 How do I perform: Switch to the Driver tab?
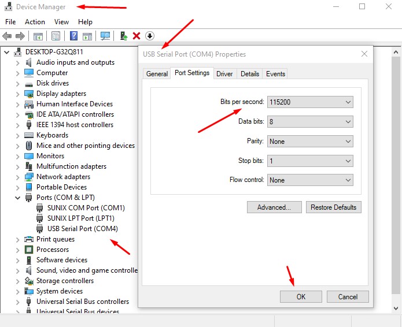tap(224, 74)
